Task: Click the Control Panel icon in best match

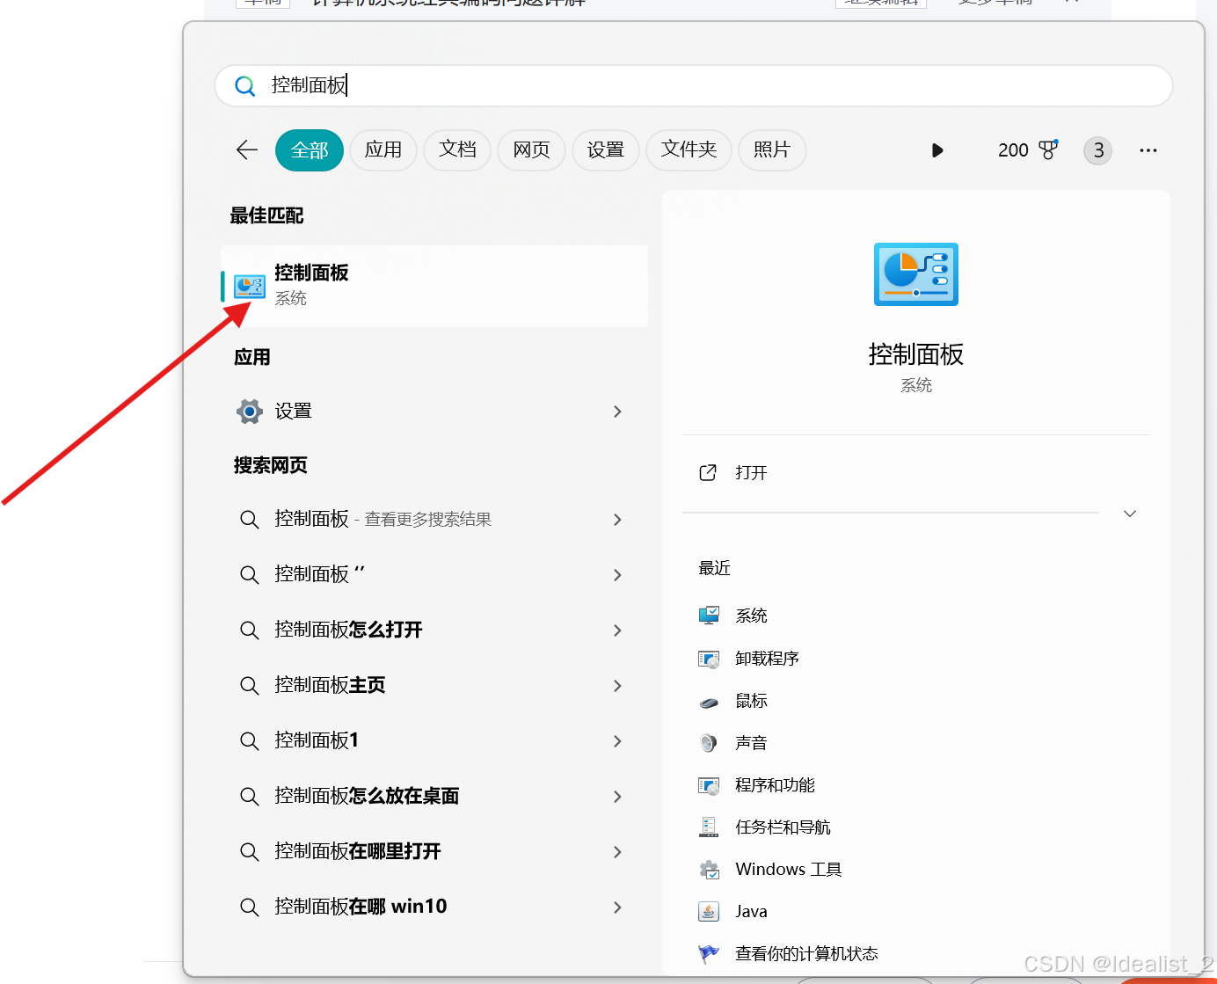Action: point(250,286)
